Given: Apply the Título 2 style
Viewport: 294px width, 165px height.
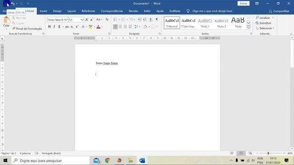Looking at the screenshot, I should (x=221, y=23).
